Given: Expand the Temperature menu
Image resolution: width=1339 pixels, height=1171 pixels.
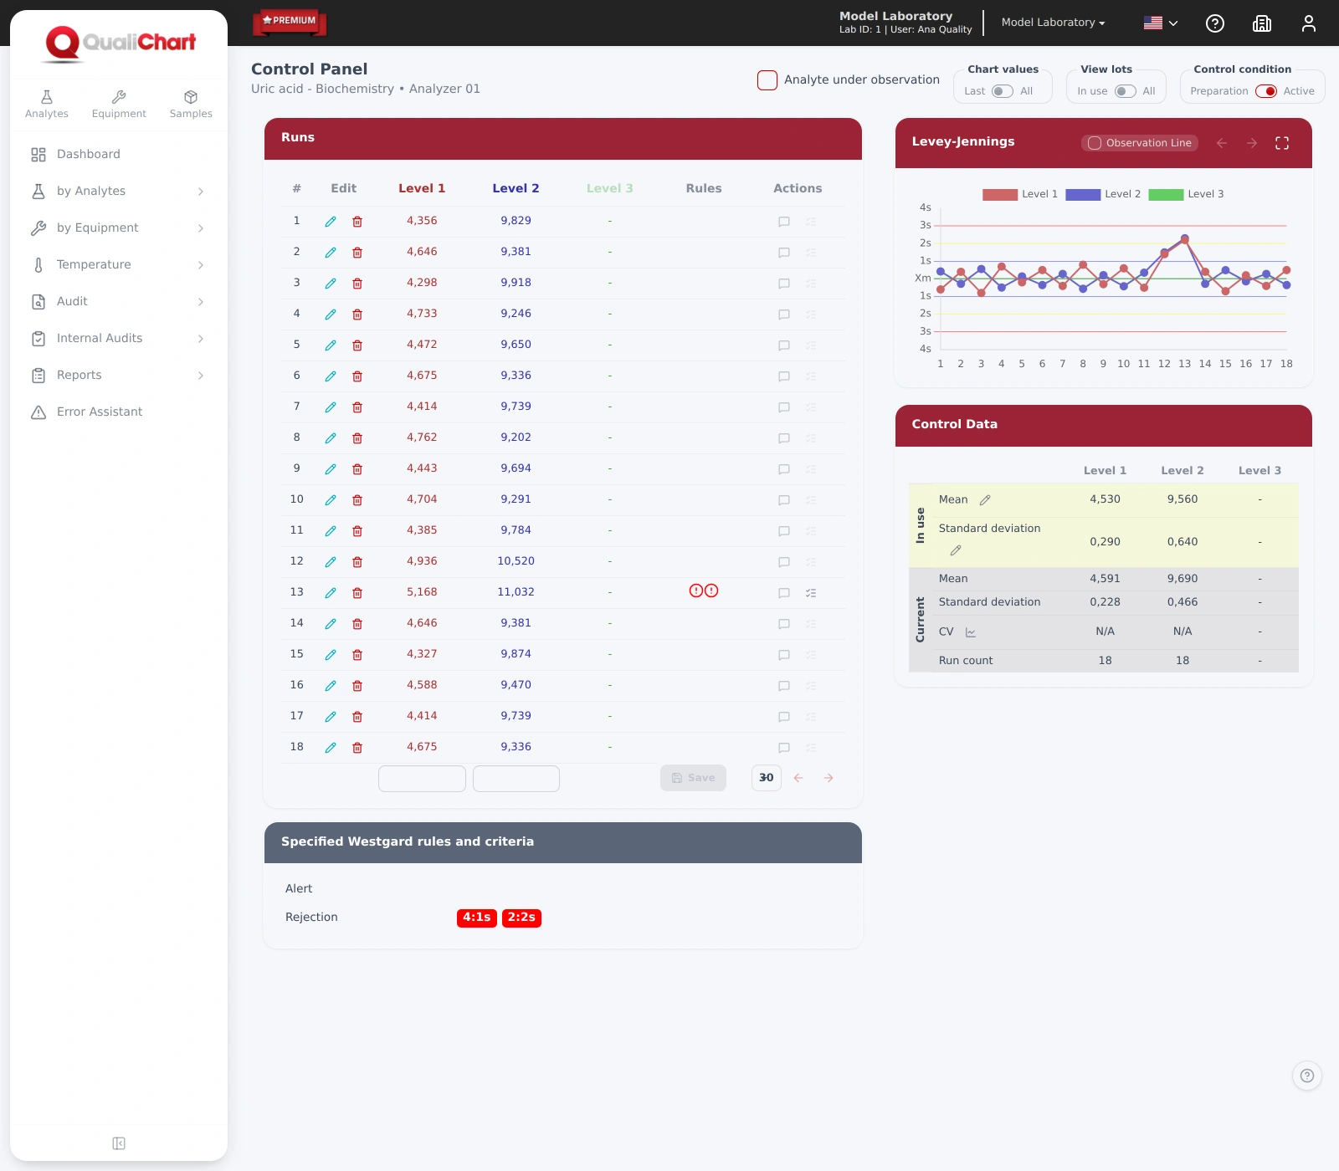Looking at the screenshot, I should click(x=118, y=264).
